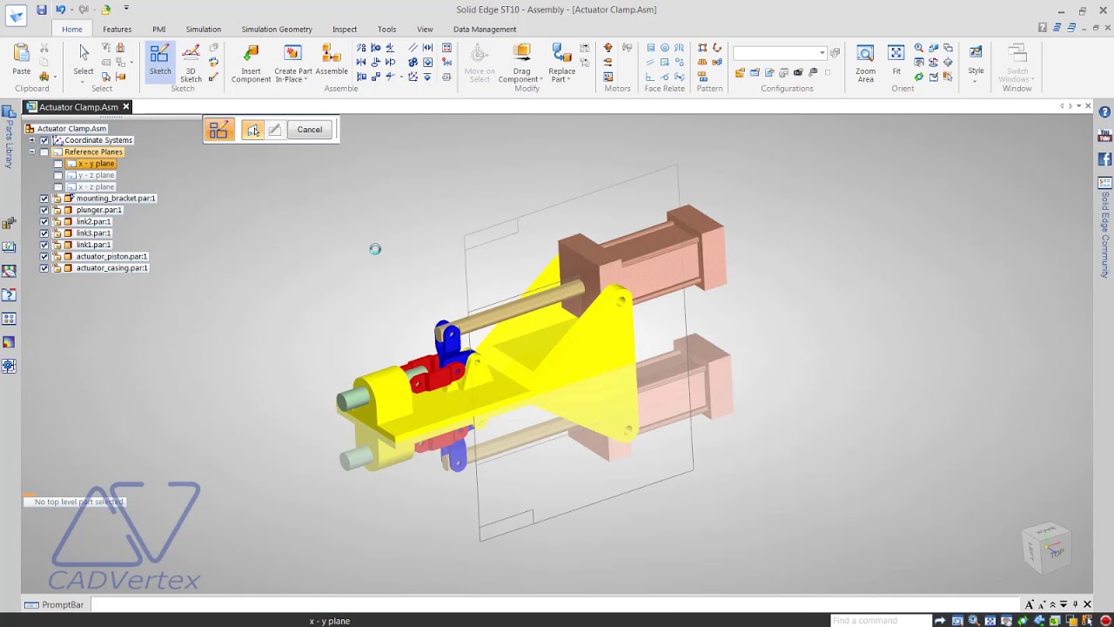Uncheck mounting_bracket.par:1 visibility

[44, 199]
